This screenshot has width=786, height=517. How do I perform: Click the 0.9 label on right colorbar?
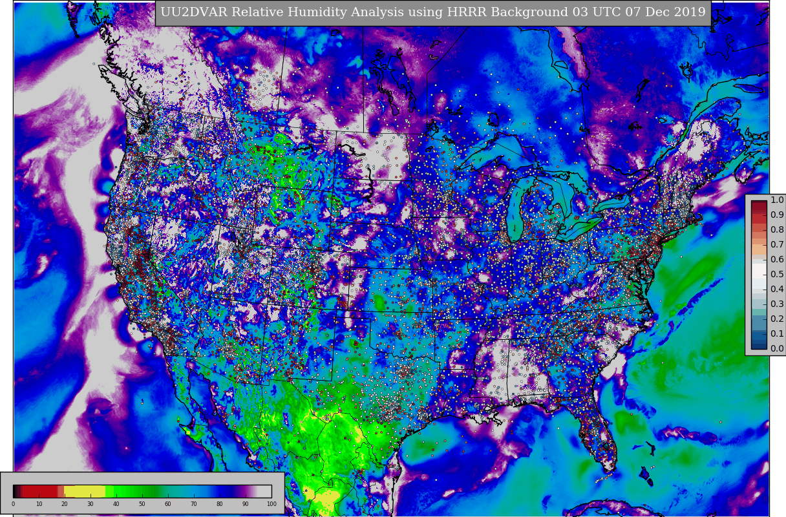tap(777, 215)
